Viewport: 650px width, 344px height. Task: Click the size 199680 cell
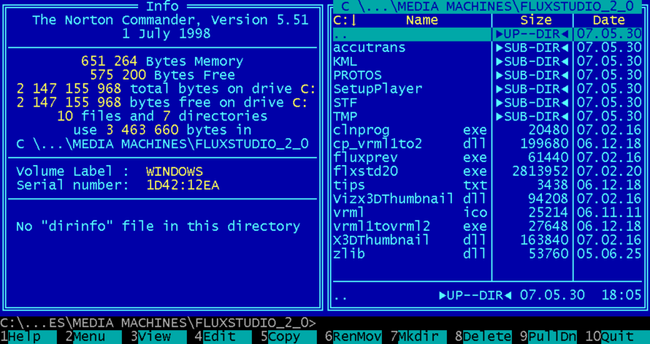point(544,144)
